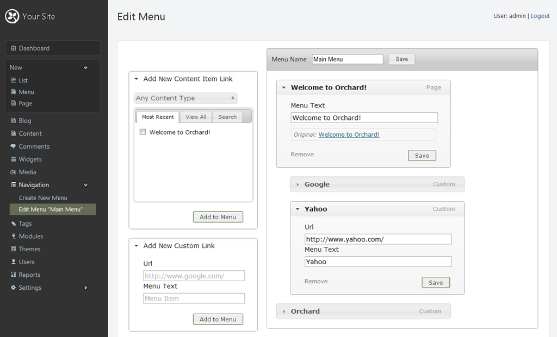Click the Tags icon in sidebar
557x337 pixels.
[x=14, y=224]
